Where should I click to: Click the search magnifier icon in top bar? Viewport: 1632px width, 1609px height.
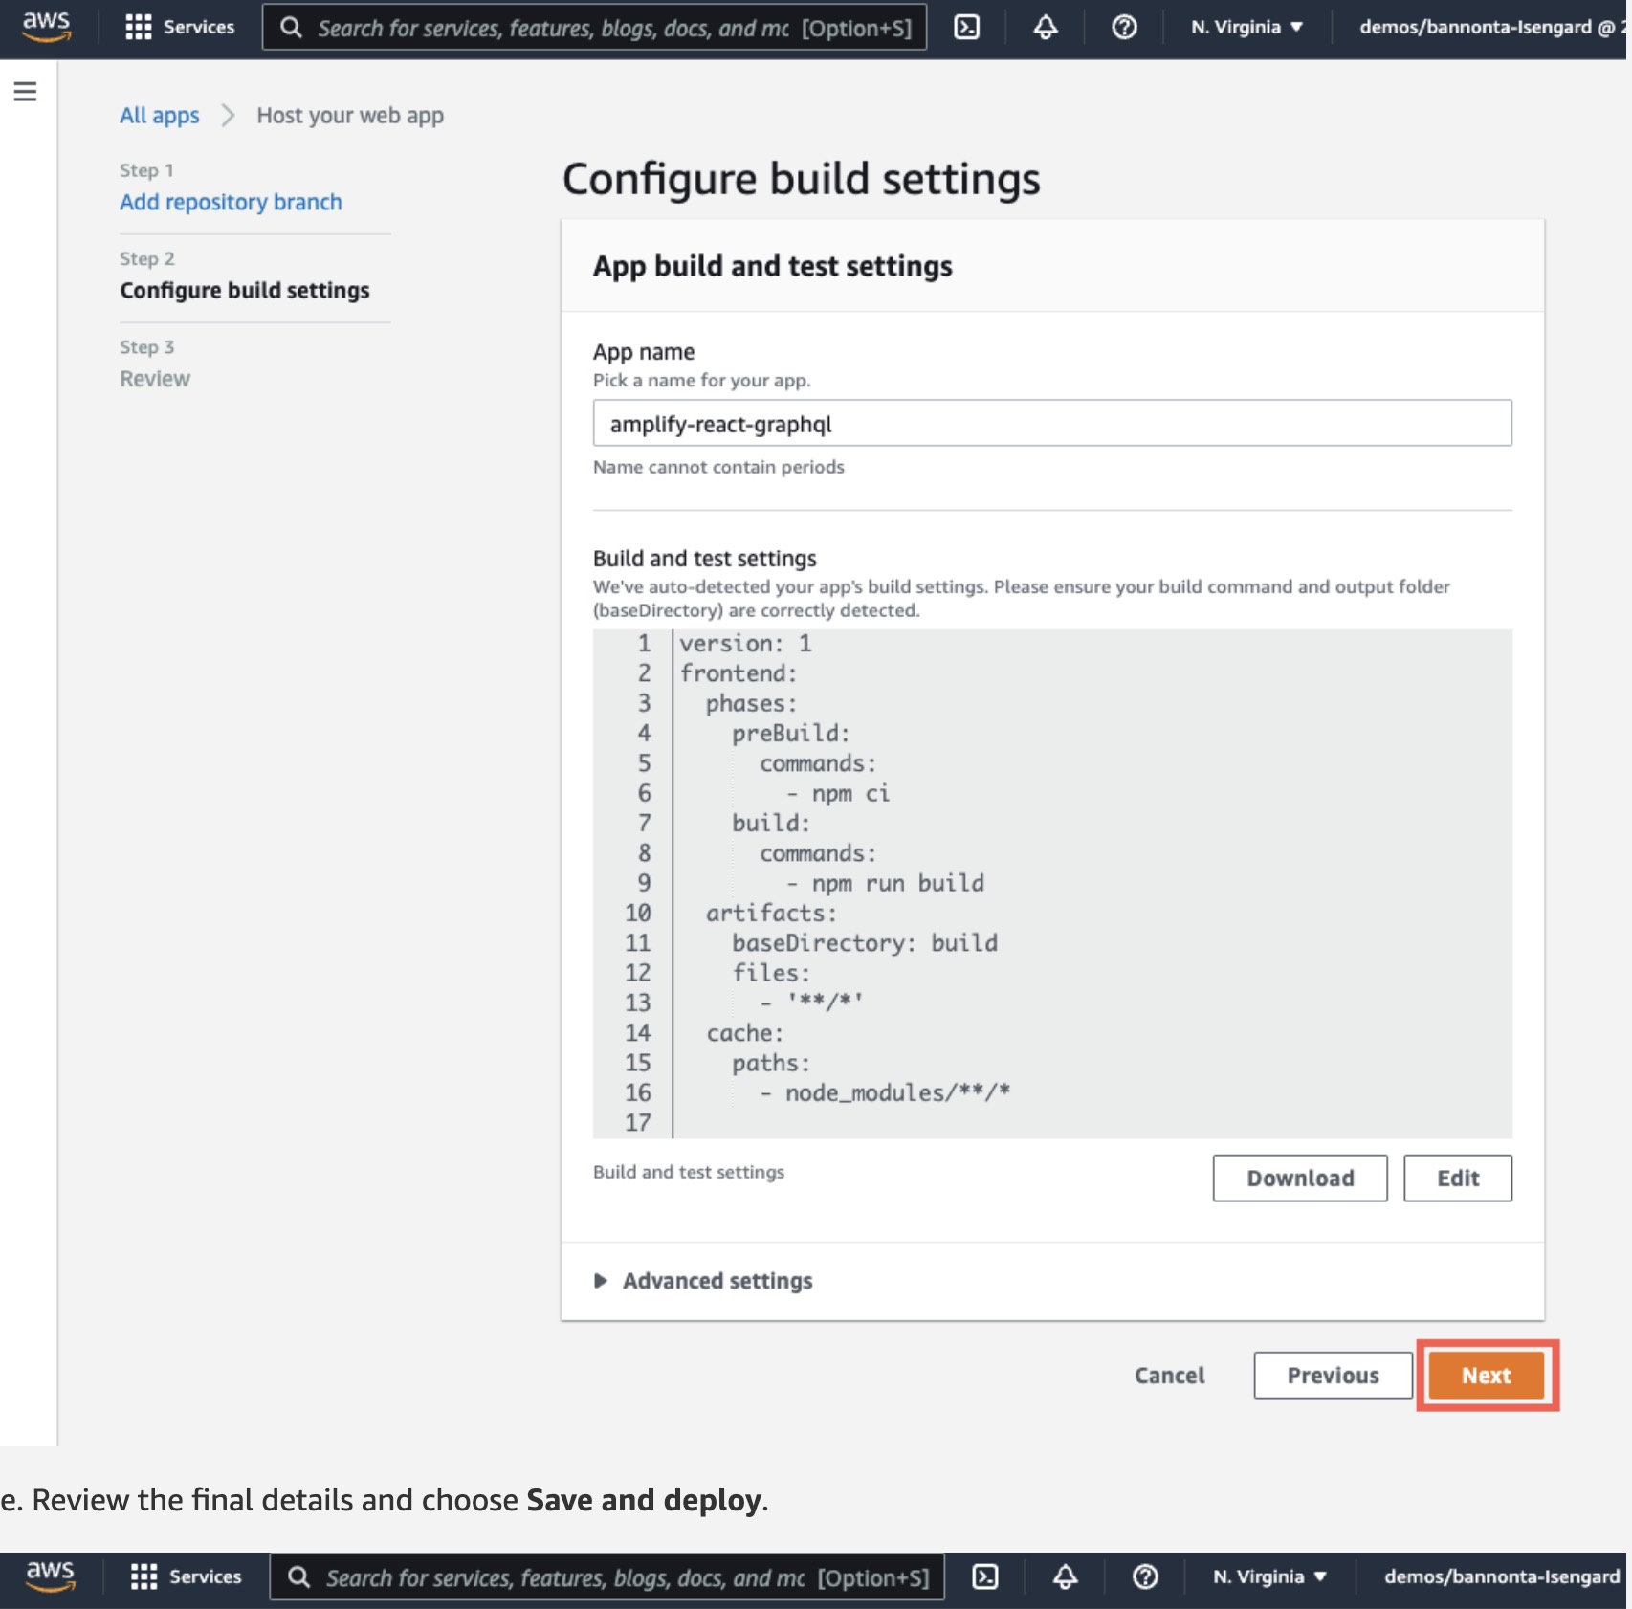[x=291, y=28]
